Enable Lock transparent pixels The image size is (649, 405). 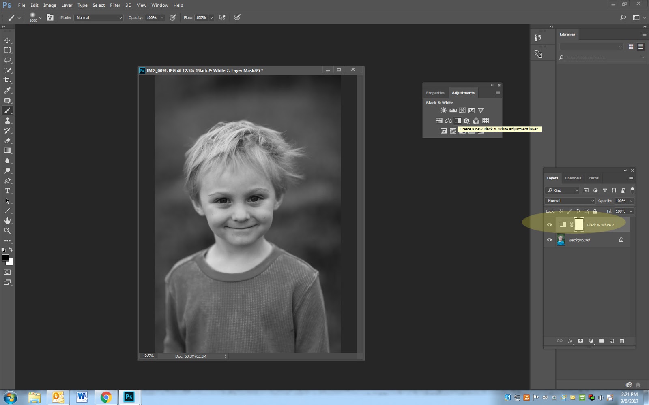pyautogui.click(x=560, y=211)
